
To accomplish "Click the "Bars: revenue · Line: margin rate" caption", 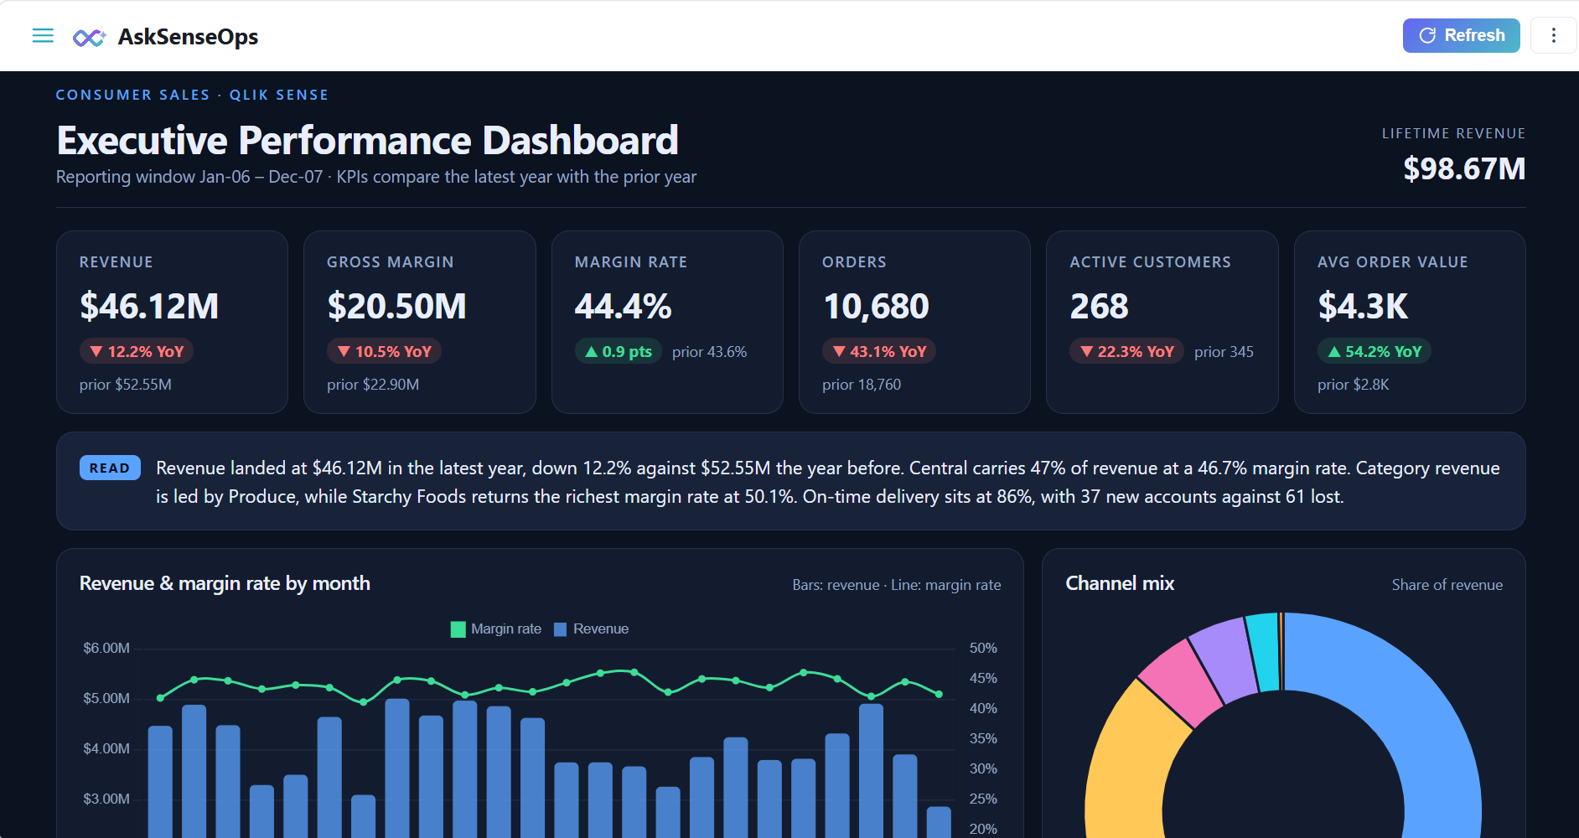I will point(897,585).
